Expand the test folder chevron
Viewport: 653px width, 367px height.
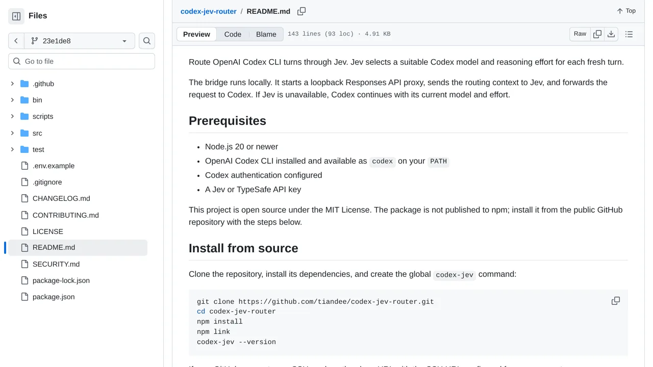pyautogui.click(x=12, y=149)
